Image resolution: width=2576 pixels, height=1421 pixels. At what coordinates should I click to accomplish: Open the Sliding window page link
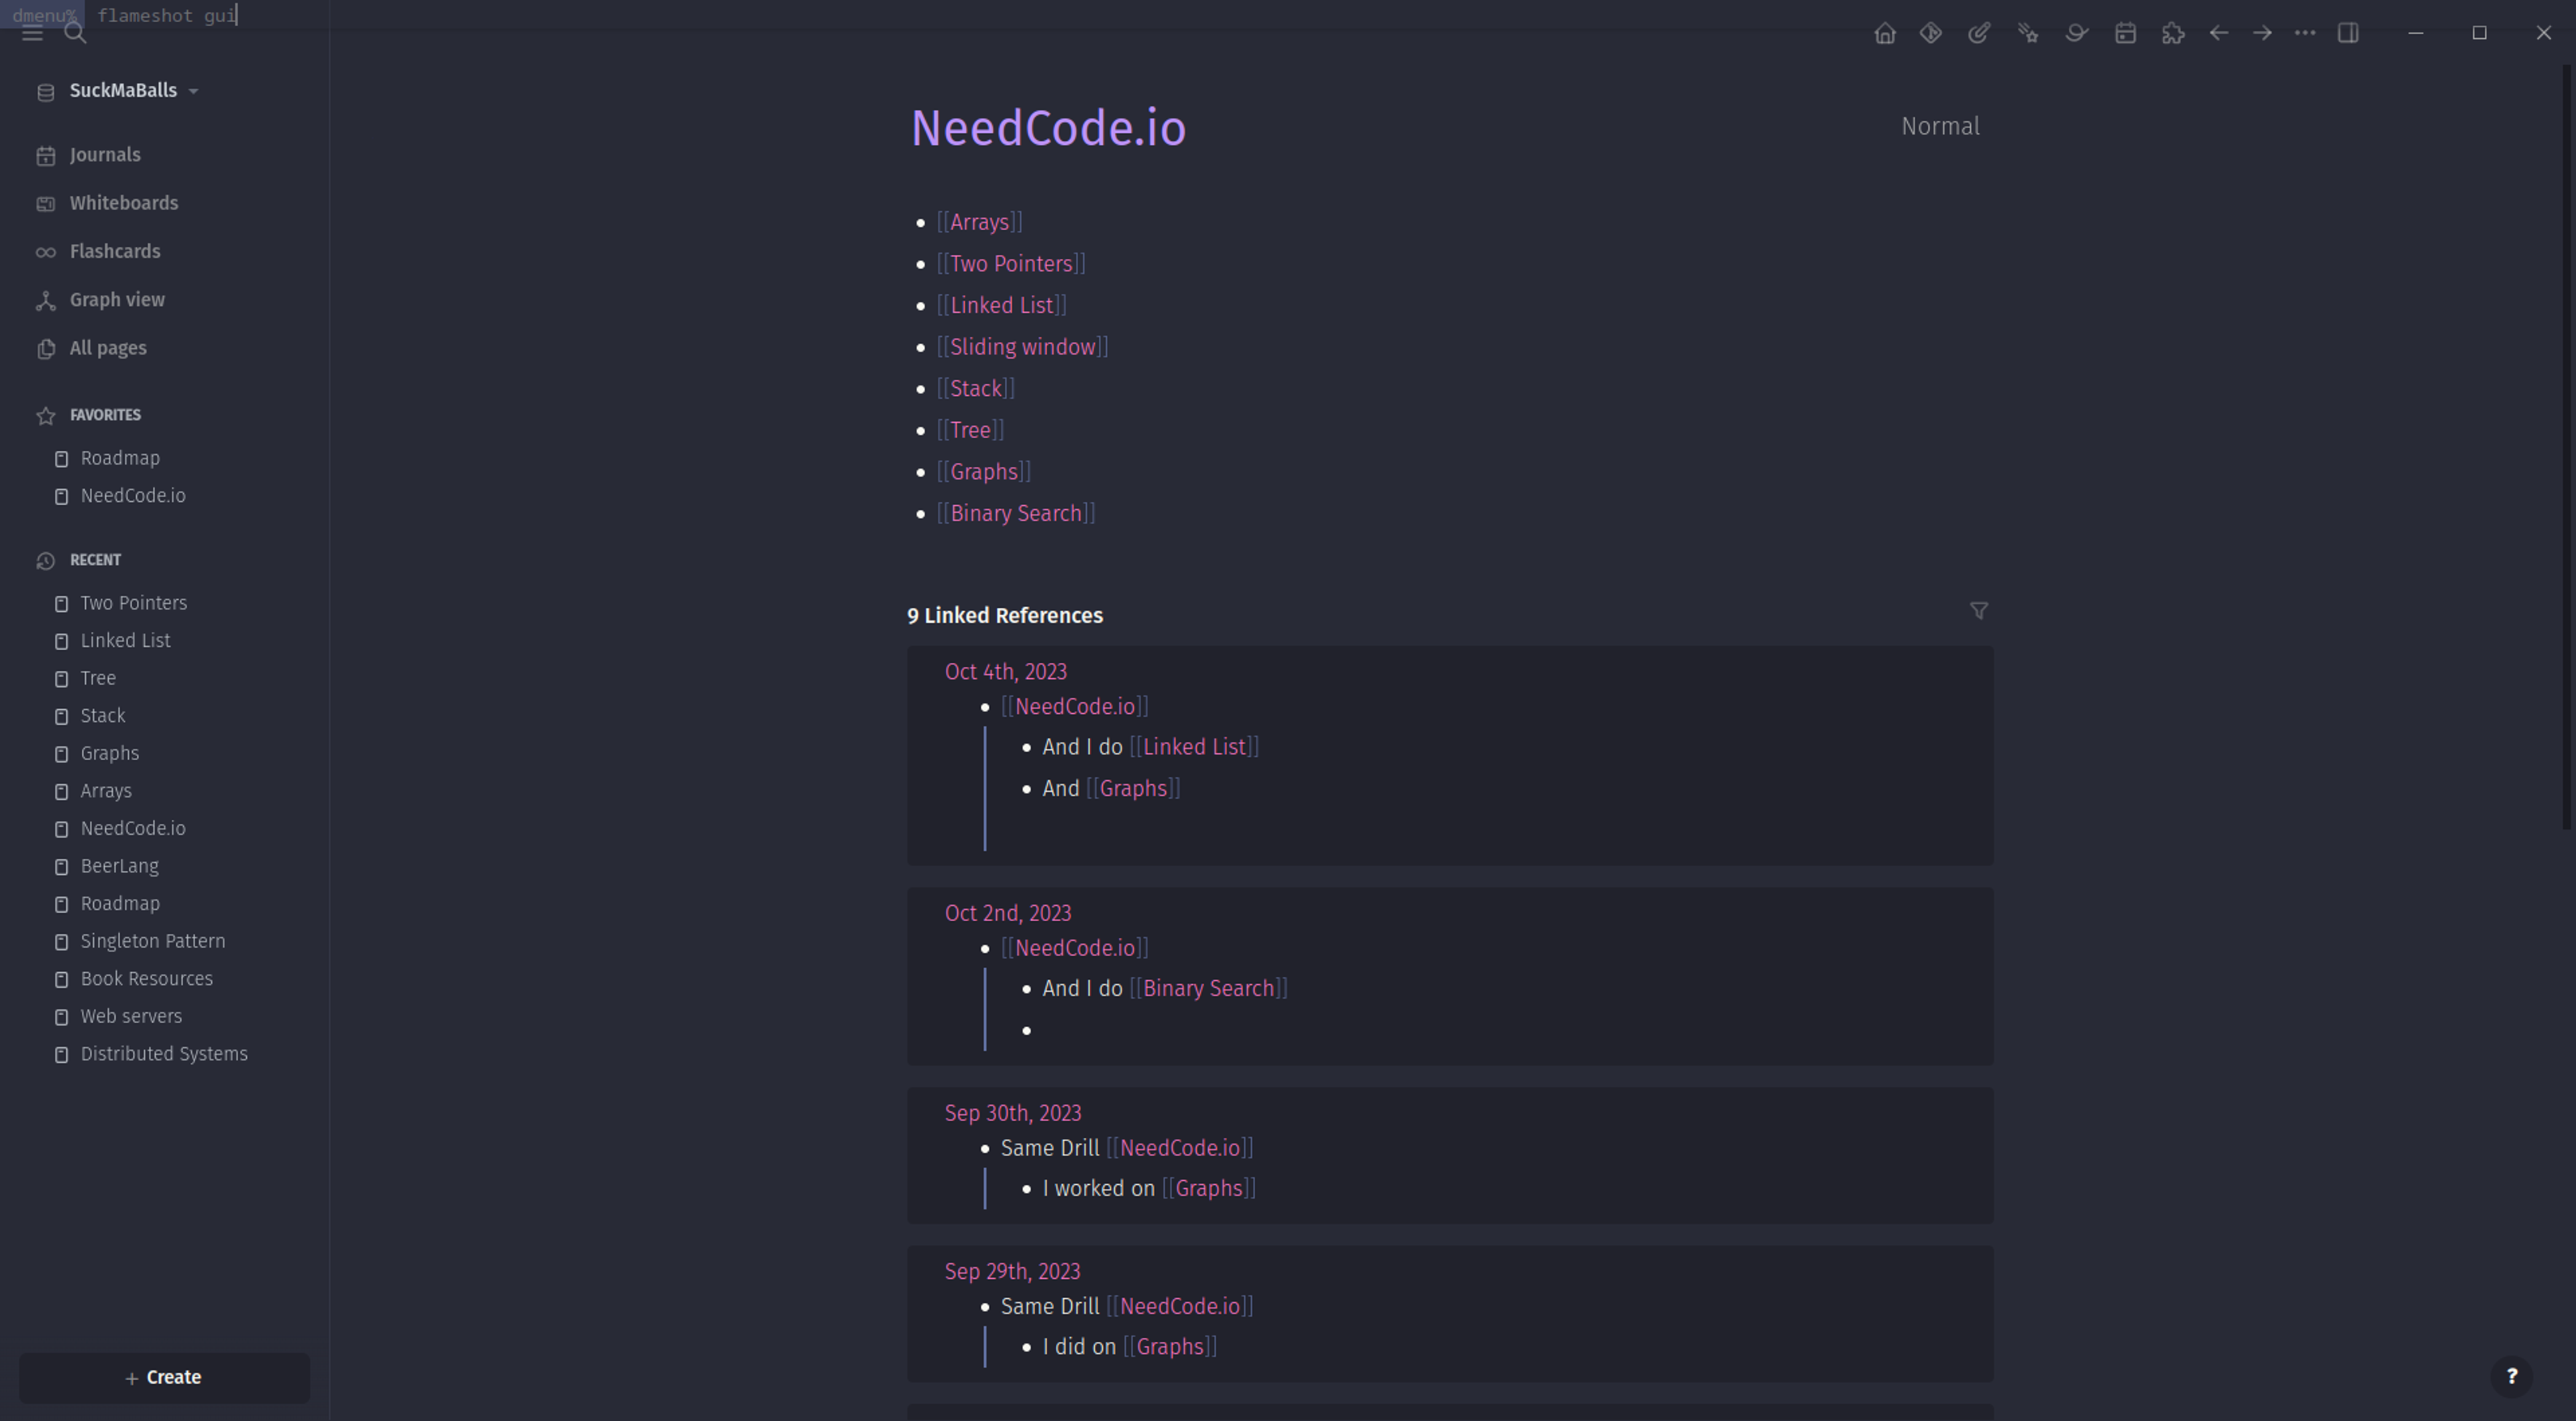1022,347
